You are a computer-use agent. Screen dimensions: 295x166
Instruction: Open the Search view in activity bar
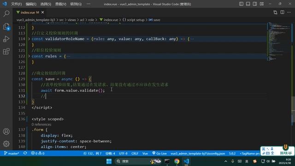tap(6, 13)
